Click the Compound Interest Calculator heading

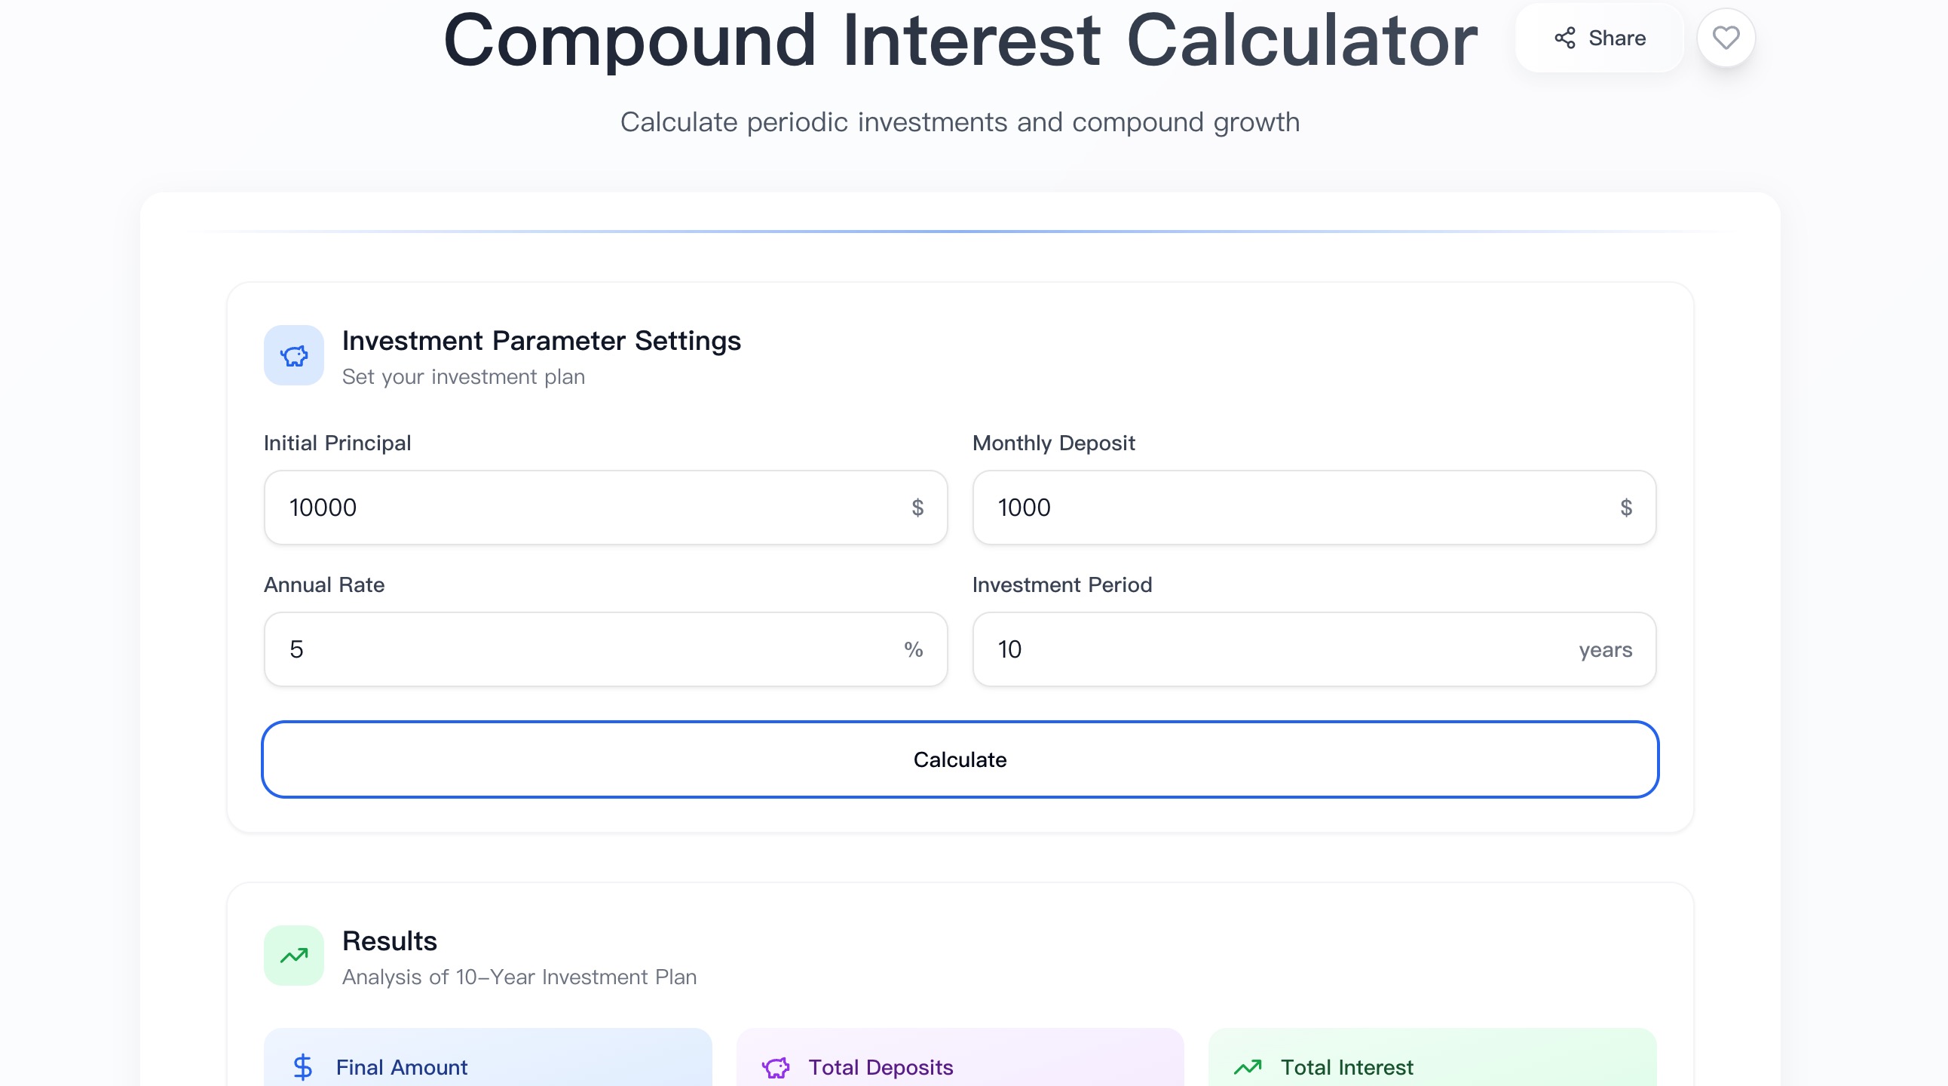pyautogui.click(x=960, y=41)
